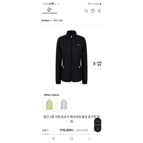Tap the scroll-to-bottom down arrow

tap(98, 129)
